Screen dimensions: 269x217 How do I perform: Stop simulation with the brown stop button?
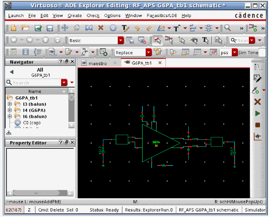(x=258, y=125)
